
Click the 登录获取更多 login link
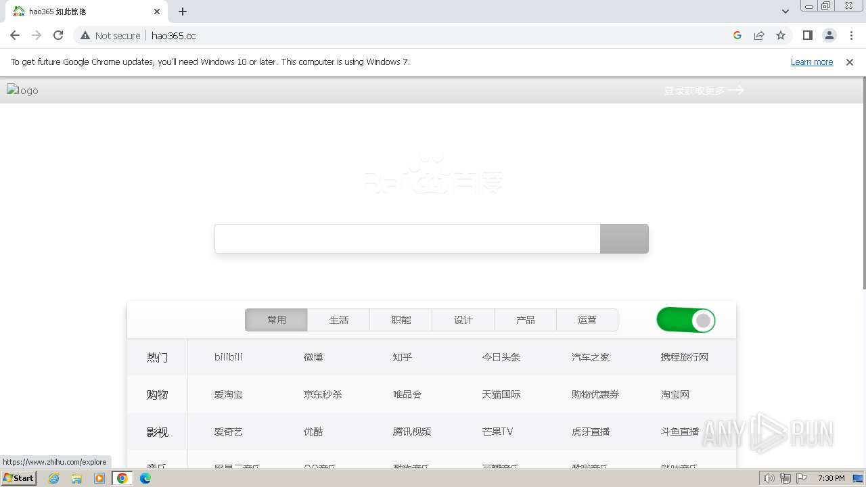pos(704,90)
